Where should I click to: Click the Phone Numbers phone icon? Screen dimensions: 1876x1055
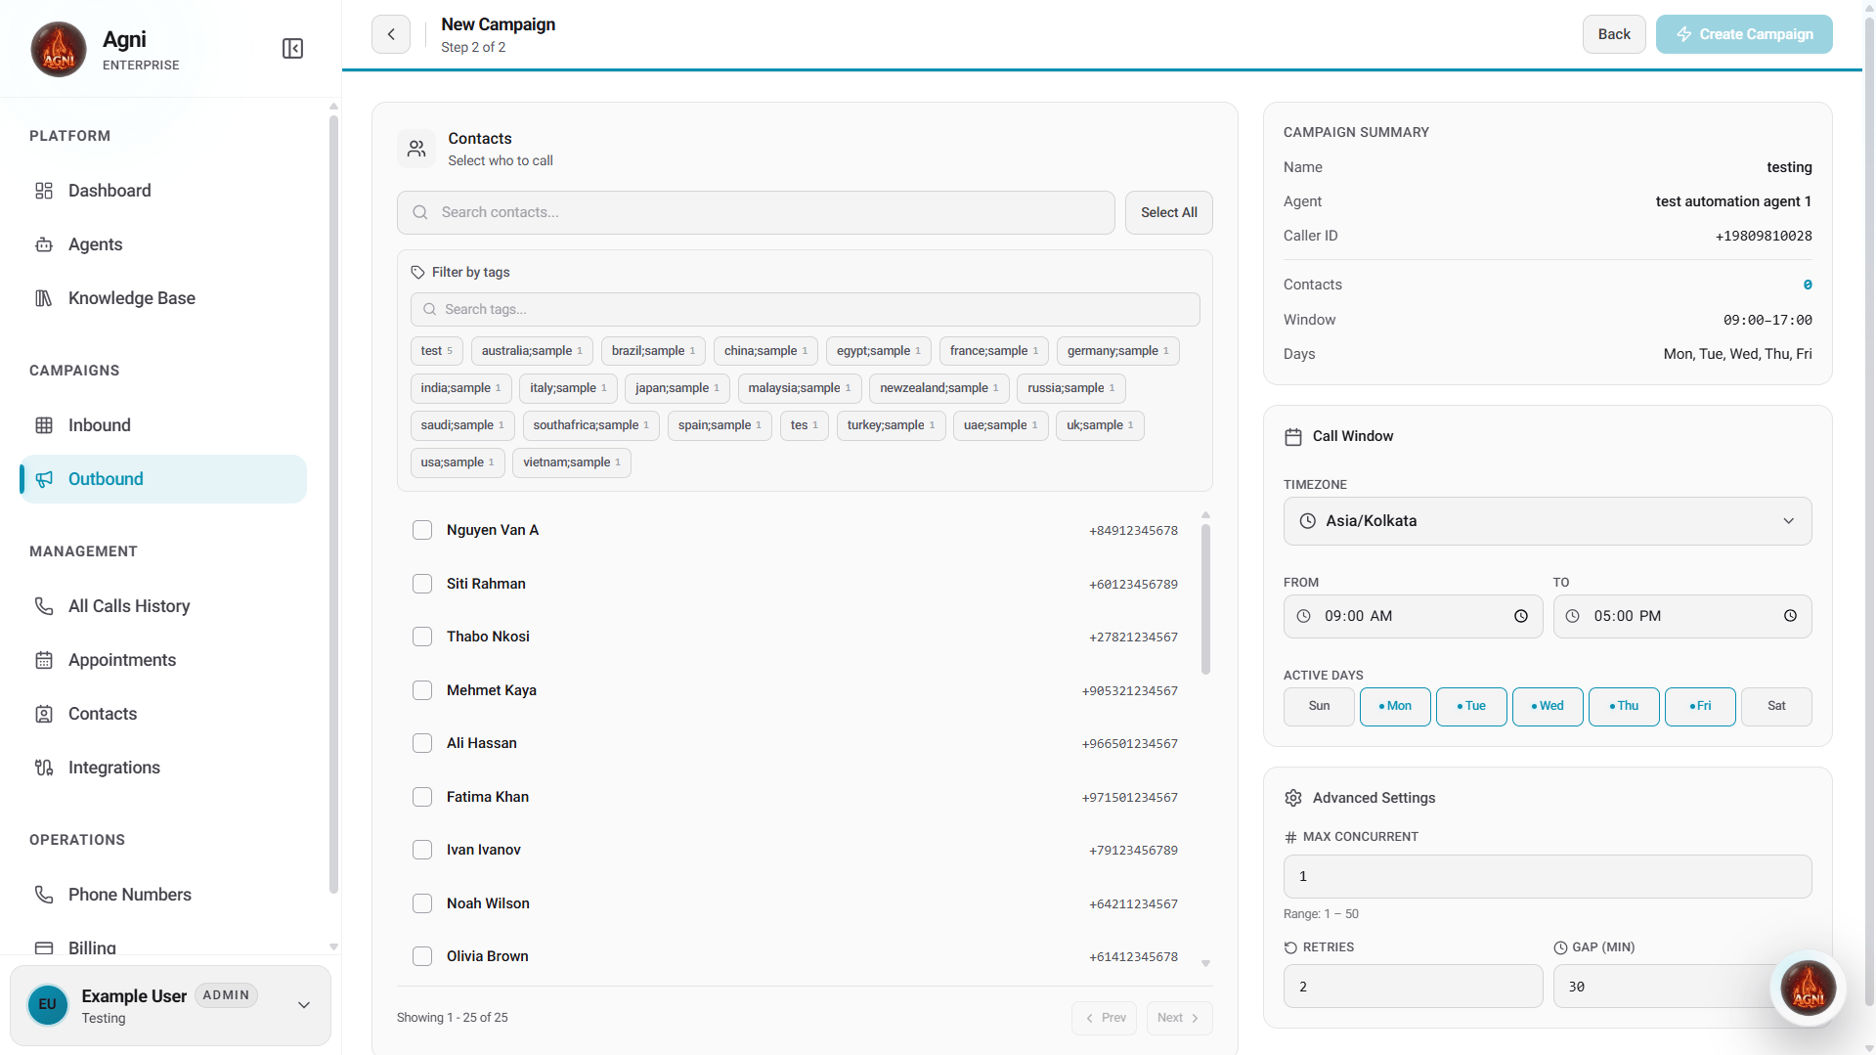(x=44, y=895)
